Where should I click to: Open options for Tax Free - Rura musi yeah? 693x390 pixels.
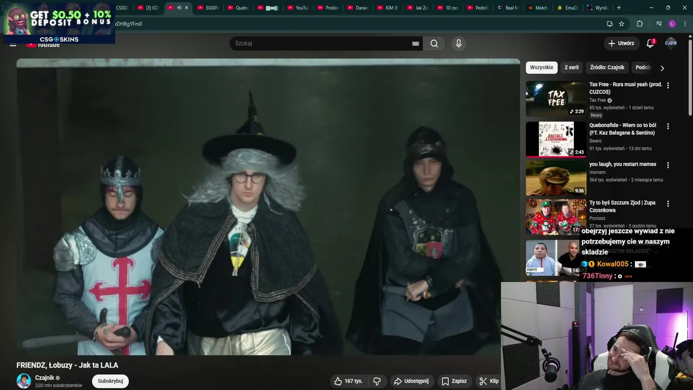click(668, 86)
